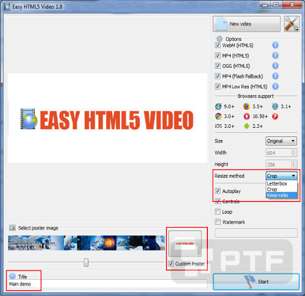Screen dimensions: 305x296
Task: Show info for OGG (HTML5) format
Action: coord(275,66)
